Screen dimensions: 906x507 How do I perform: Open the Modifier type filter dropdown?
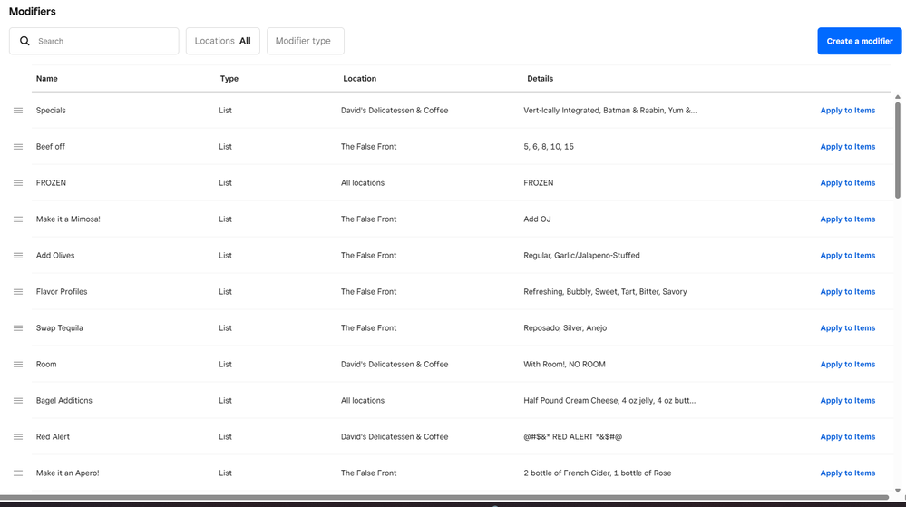click(x=305, y=41)
